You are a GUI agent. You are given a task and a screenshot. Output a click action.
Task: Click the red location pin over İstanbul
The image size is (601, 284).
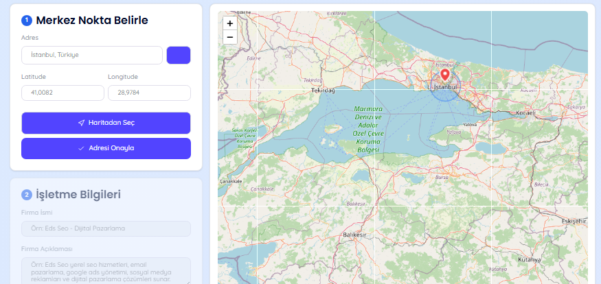click(x=444, y=75)
